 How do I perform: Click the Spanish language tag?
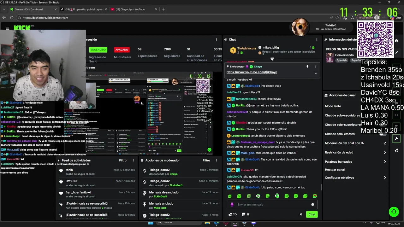(342, 60)
